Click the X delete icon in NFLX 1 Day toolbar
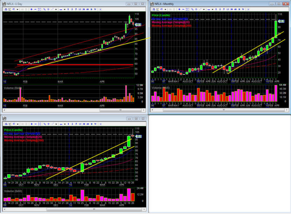This screenshot has width=291, height=214. coord(100,9)
